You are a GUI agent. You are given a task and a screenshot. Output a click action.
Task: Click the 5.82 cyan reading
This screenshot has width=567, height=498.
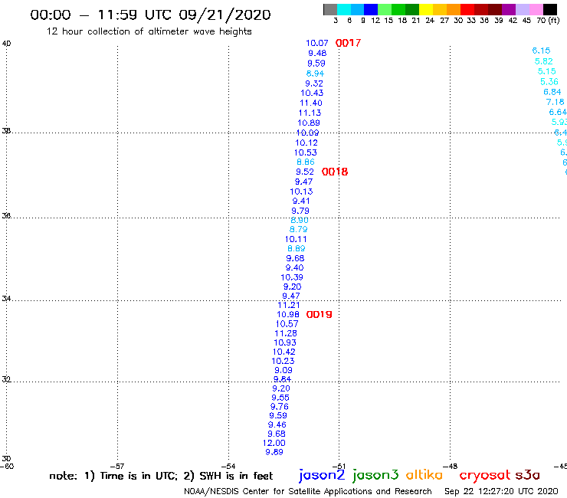[543, 61]
